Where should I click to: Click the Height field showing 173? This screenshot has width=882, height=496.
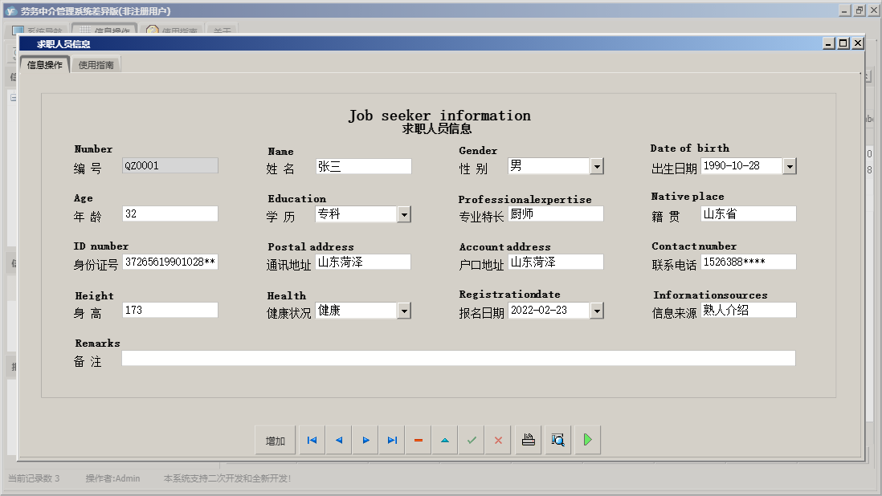point(170,310)
